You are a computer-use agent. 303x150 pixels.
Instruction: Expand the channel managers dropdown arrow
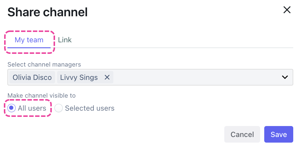coord(285,77)
